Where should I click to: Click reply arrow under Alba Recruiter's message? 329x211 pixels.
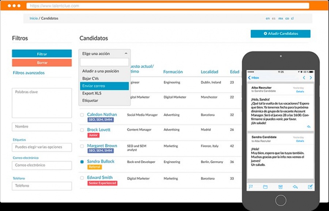(309, 127)
